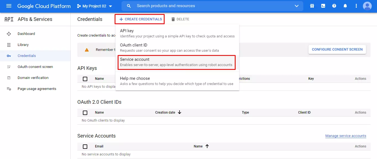Open the hamburger navigation menu
377x159 pixels.
[9, 6]
